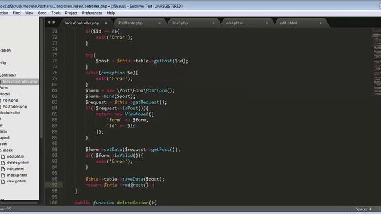Toggle the error folder in sidebar

pos(4,131)
